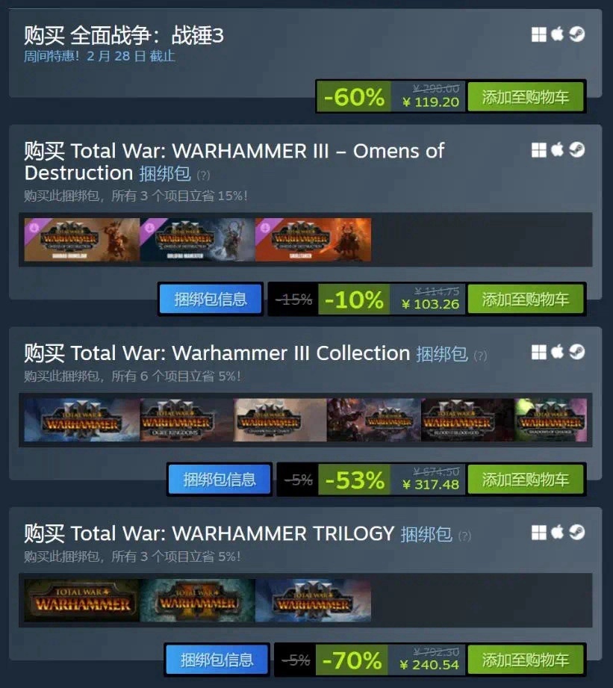Viewport: 613px width, 688px height.
Task: Open 捆绑包信息 for WARHAMMER TRILOGY
Action: point(217,660)
